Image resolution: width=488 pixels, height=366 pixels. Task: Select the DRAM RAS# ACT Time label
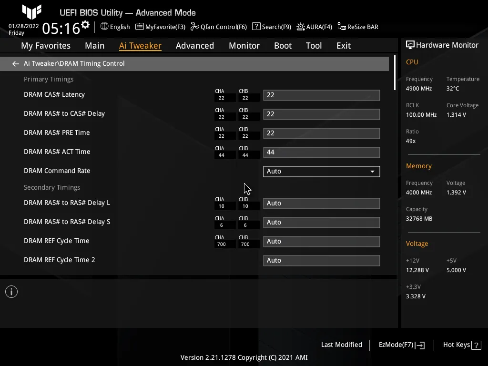pyautogui.click(x=57, y=152)
